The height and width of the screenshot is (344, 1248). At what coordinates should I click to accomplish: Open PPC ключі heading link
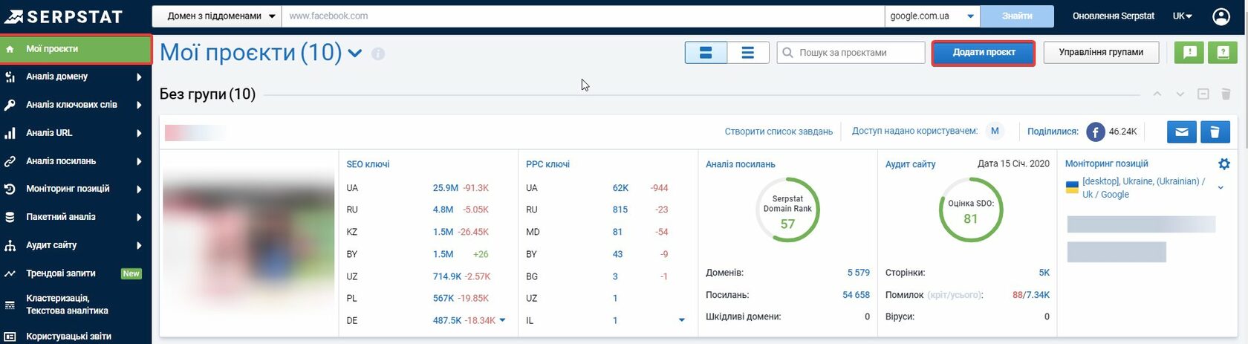[547, 164]
